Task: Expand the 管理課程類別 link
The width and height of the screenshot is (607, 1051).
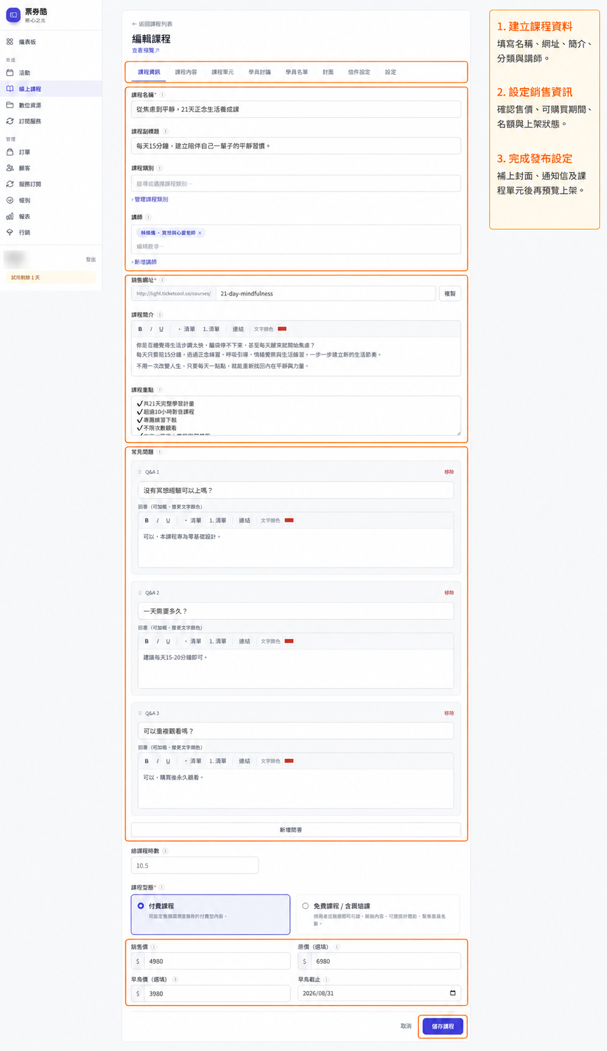Action: (x=150, y=199)
